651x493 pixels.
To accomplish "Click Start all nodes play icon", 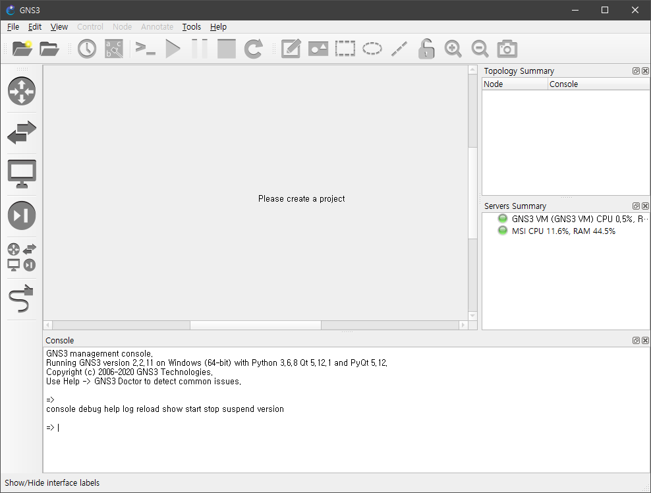I will (x=173, y=49).
